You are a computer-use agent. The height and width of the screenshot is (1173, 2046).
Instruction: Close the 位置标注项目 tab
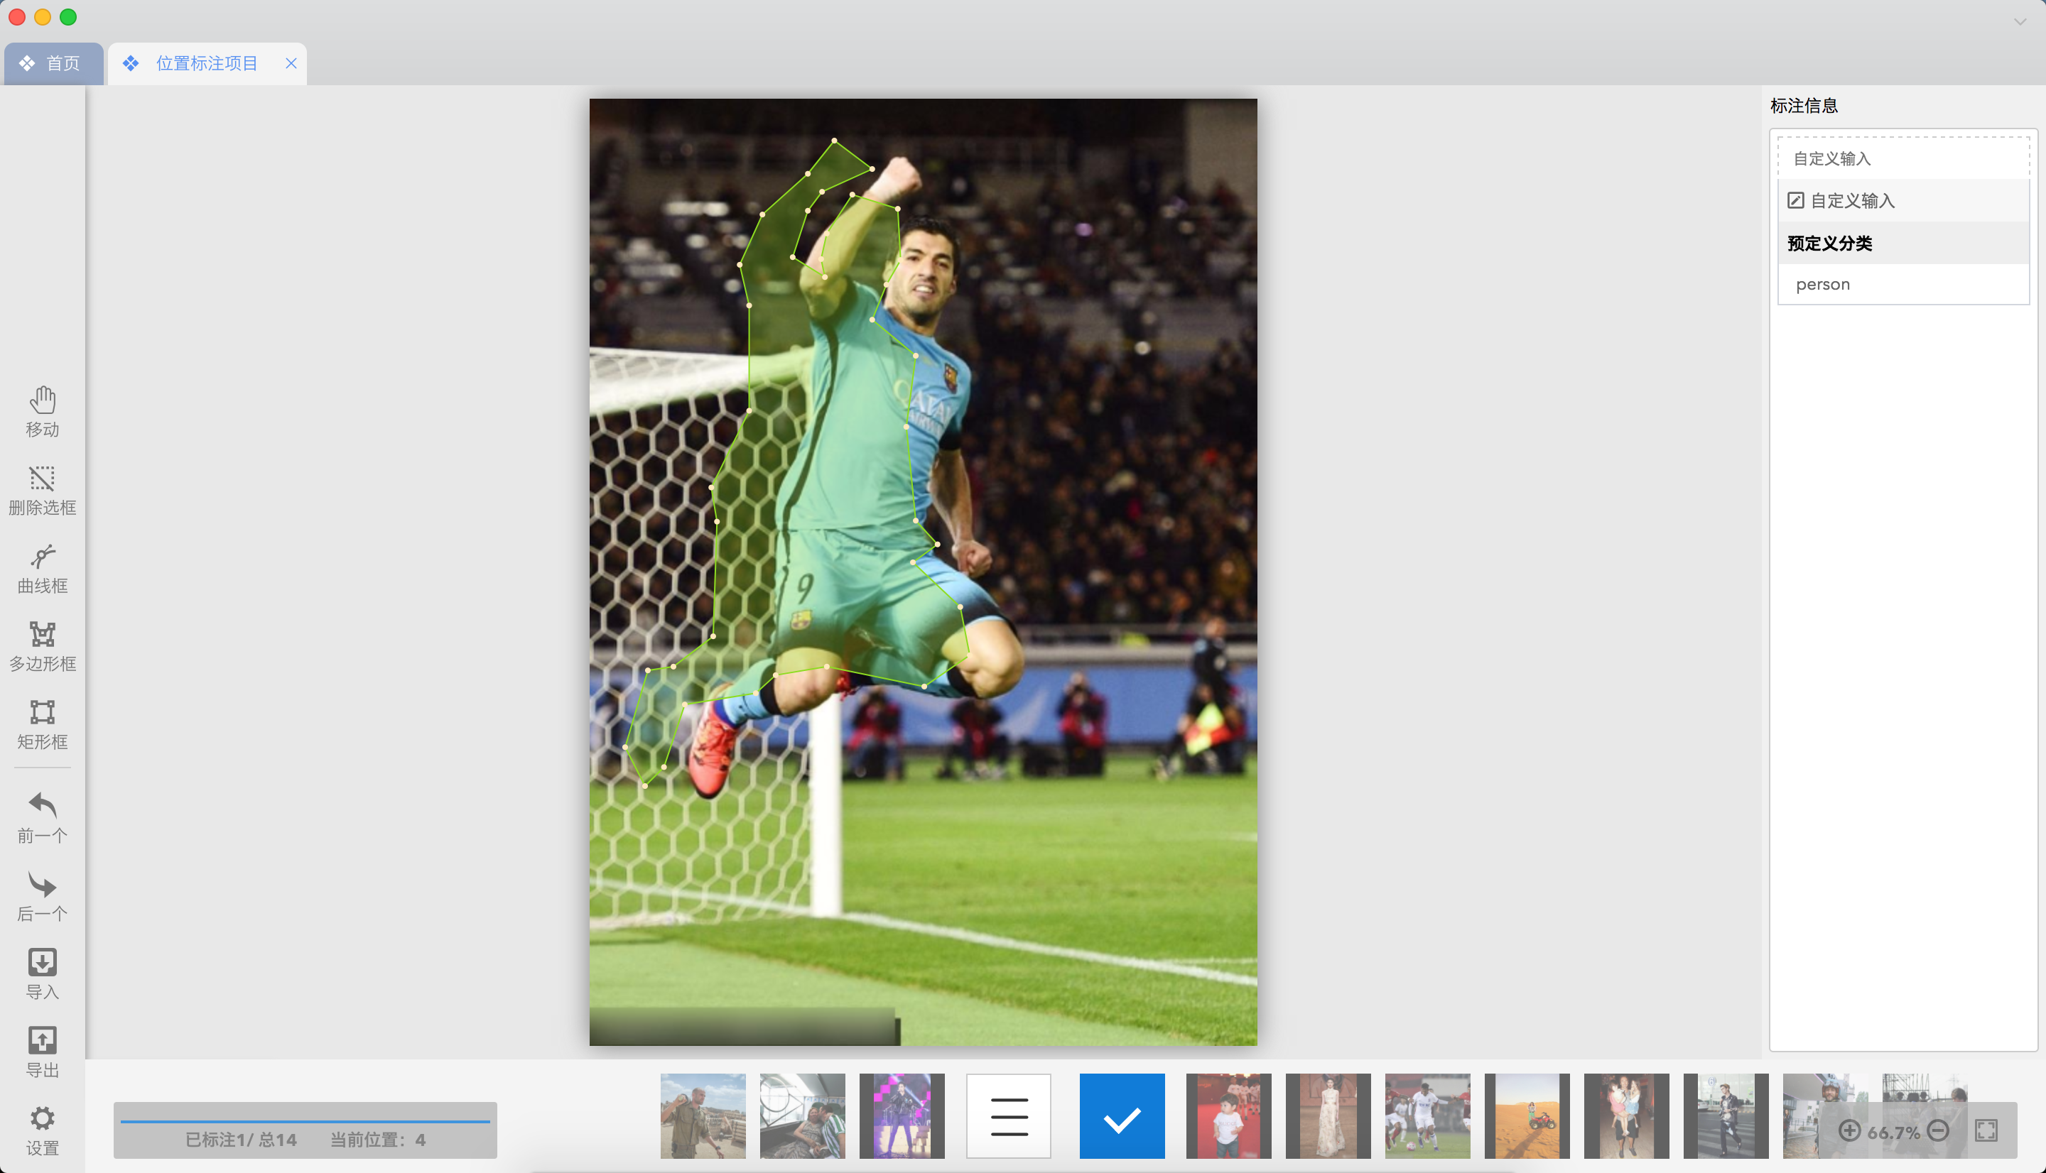tap(291, 62)
